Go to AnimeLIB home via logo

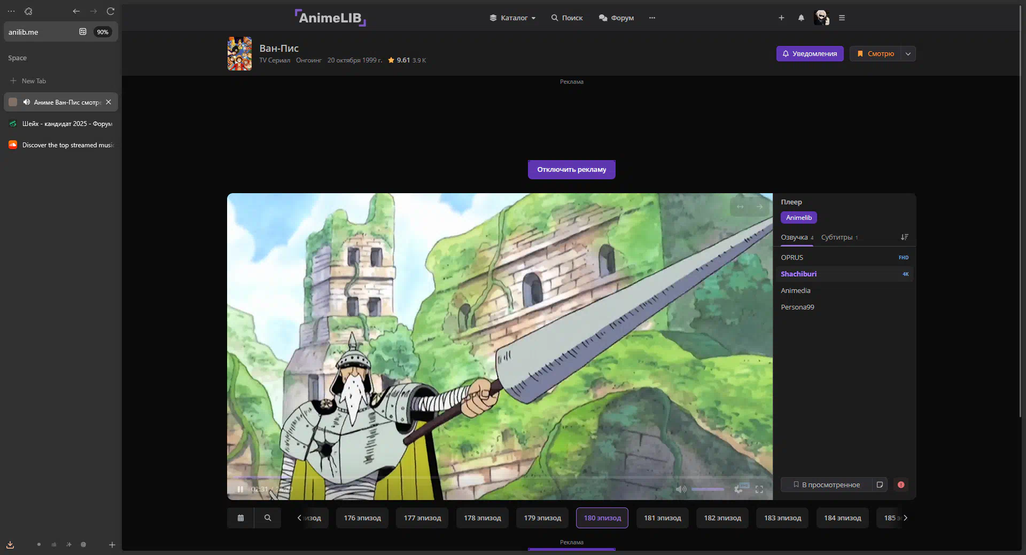(330, 18)
